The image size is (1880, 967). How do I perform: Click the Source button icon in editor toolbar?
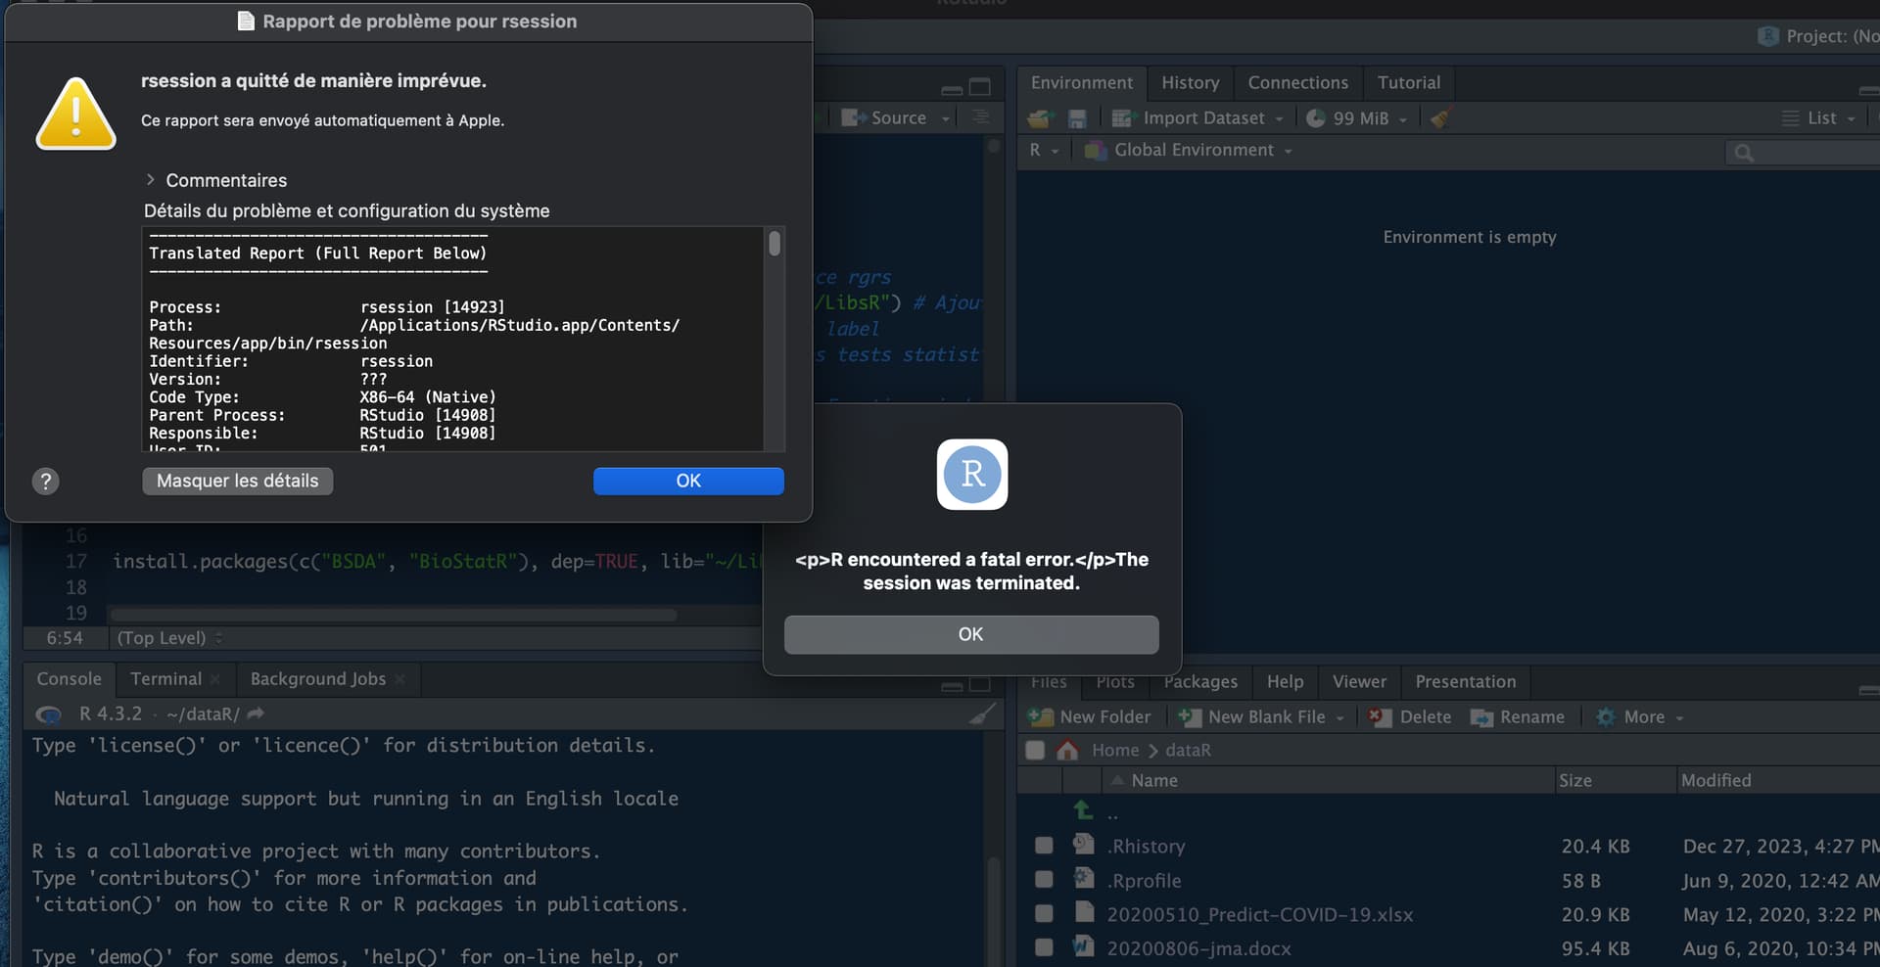coord(854,117)
